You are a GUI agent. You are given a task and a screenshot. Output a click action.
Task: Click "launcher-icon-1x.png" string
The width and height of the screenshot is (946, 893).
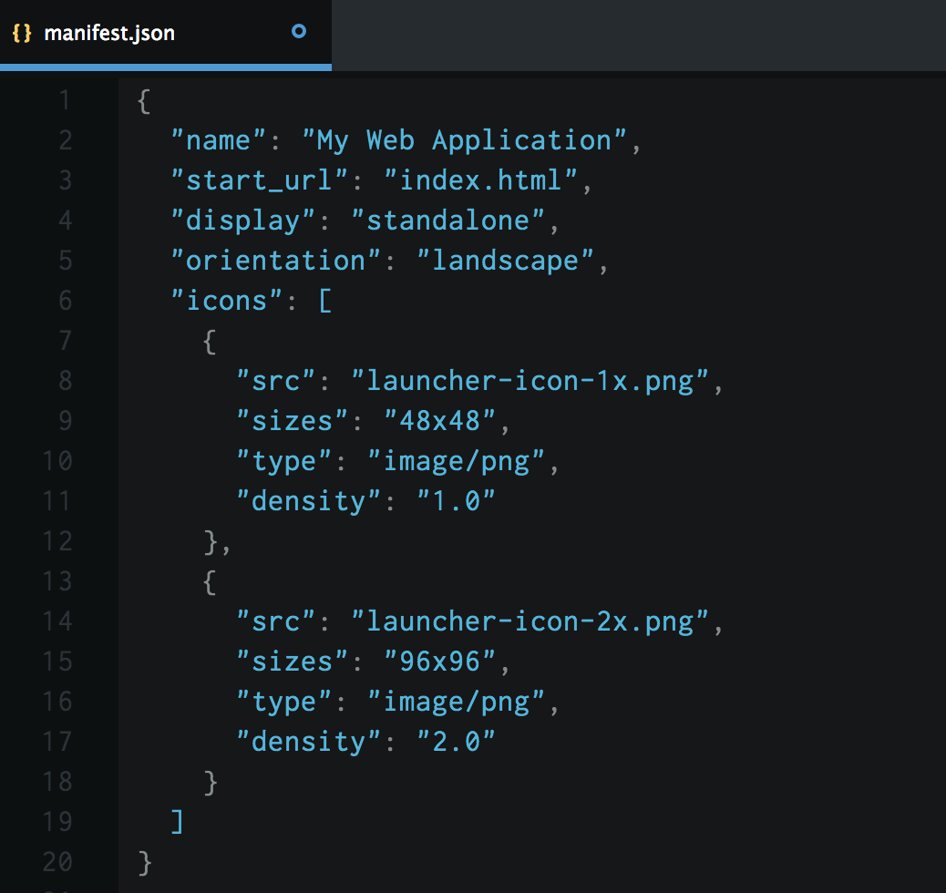click(530, 381)
